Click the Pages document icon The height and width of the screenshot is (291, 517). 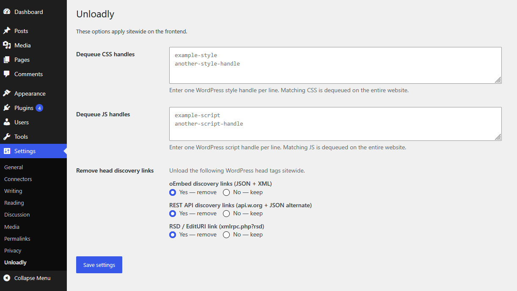(x=7, y=60)
